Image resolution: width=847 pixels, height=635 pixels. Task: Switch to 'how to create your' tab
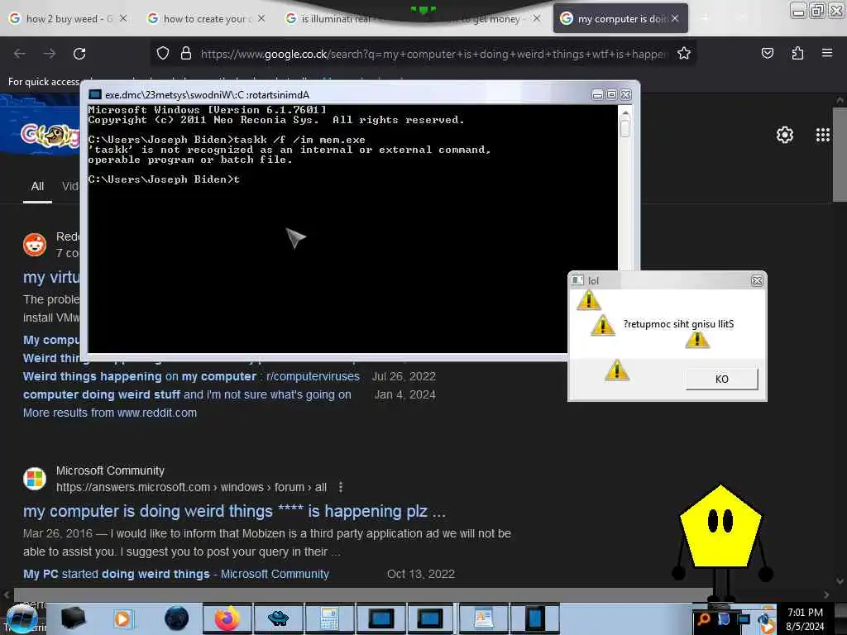[206, 19]
